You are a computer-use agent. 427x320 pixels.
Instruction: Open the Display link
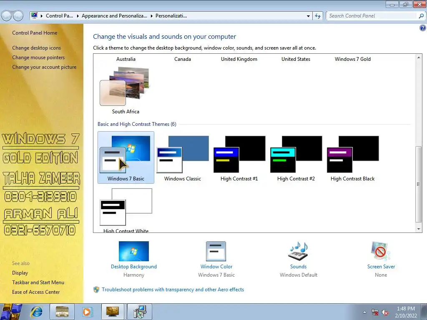click(x=20, y=273)
